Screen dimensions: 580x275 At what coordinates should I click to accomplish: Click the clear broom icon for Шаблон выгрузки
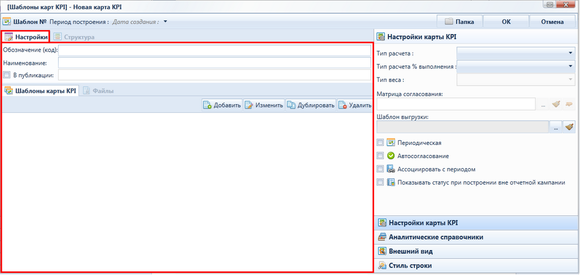569,127
